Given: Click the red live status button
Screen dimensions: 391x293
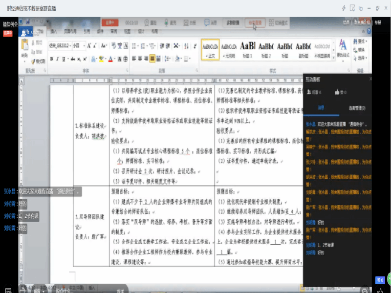Looking at the screenshot, I should [110, 22].
